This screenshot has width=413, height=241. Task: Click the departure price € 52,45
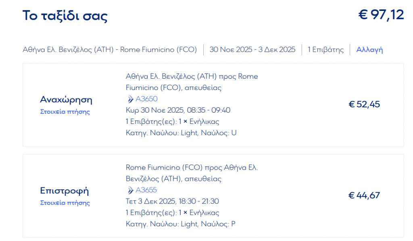(364, 105)
